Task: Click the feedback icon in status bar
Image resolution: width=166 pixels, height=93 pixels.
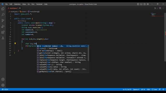Action: (x=160, y=89)
